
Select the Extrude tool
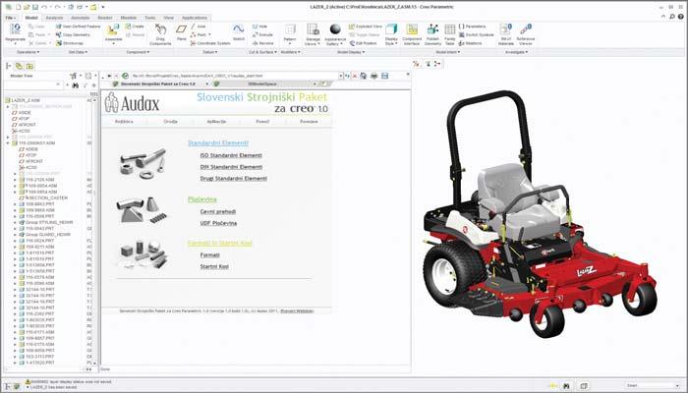[x=262, y=34]
